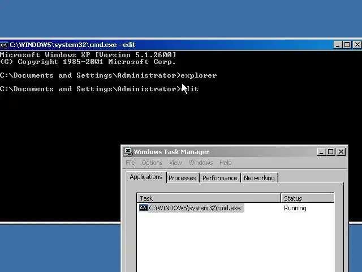Close the Windows Task Manager window
This screenshot has height=272, width=362.
(341, 152)
